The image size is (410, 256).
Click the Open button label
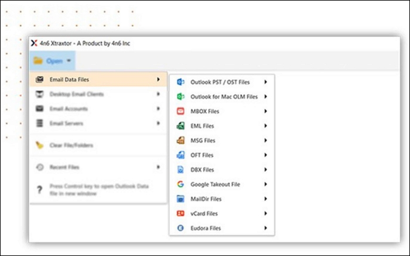point(54,61)
